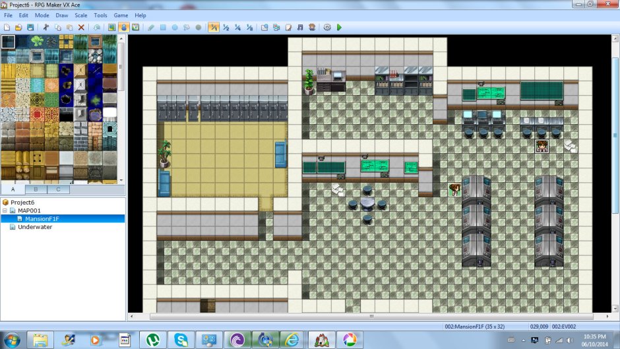
Task: Start Playtest with the green play button
Action: point(339,27)
